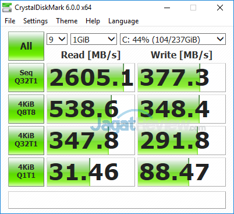This screenshot has width=234, height=214.
Task: Click the 4KiB Q32T1 write result 291.8
Action: (182, 141)
